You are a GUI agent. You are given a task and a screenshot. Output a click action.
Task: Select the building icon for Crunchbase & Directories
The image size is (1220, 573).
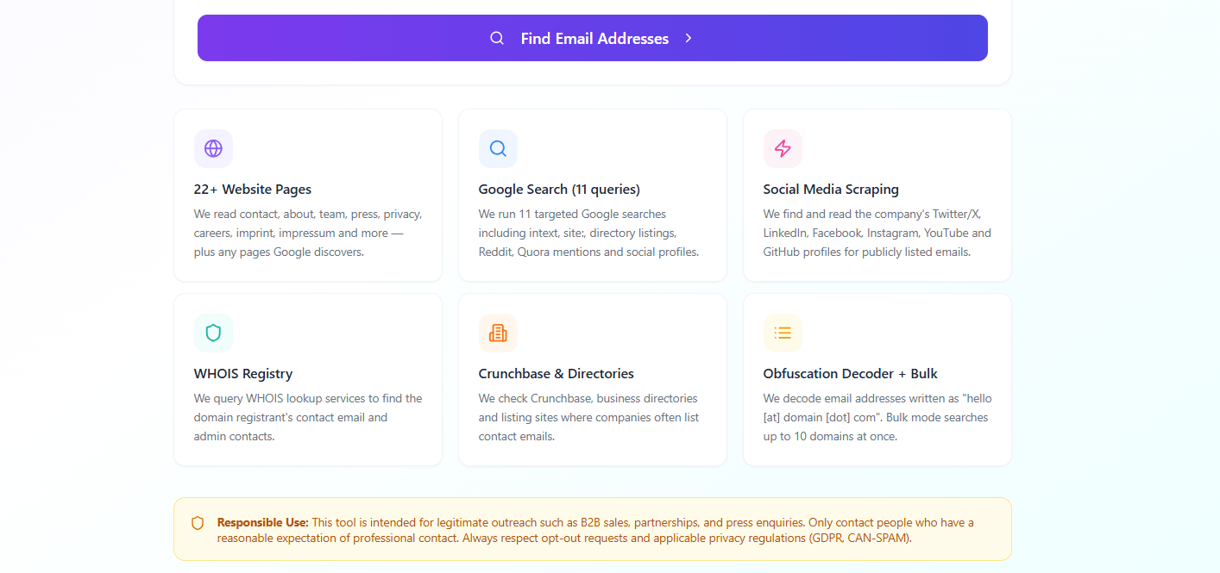tap(498, 333)
